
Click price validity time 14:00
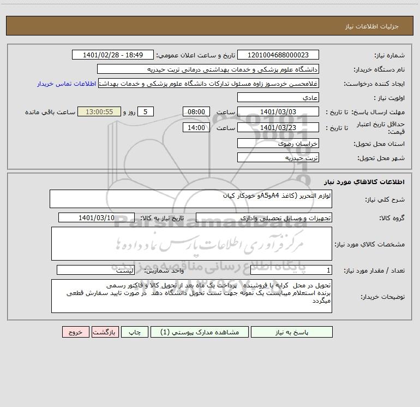coord(196,127)
